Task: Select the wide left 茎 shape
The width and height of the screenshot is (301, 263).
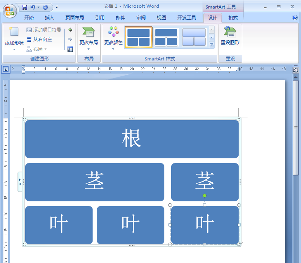Action: [x=95, y=182]
